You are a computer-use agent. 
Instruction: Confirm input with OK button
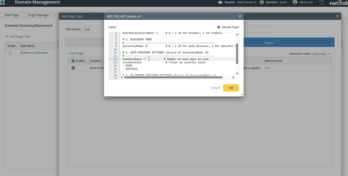pyautogui.click(x=231, y=88)
